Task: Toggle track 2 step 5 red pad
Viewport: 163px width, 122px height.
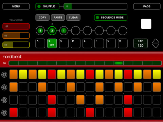Action: click(x=52, y=100)
